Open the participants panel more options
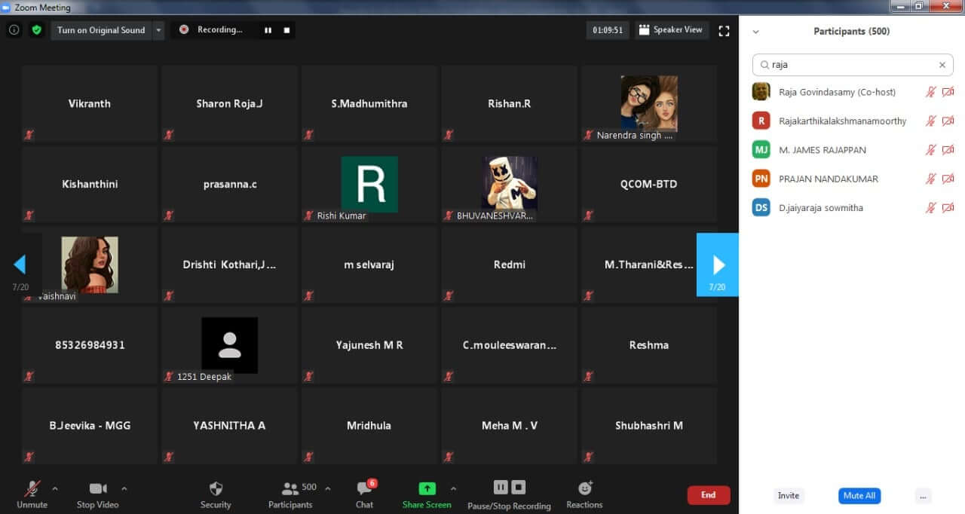This screenshot has width=965, height=514. 924,496
